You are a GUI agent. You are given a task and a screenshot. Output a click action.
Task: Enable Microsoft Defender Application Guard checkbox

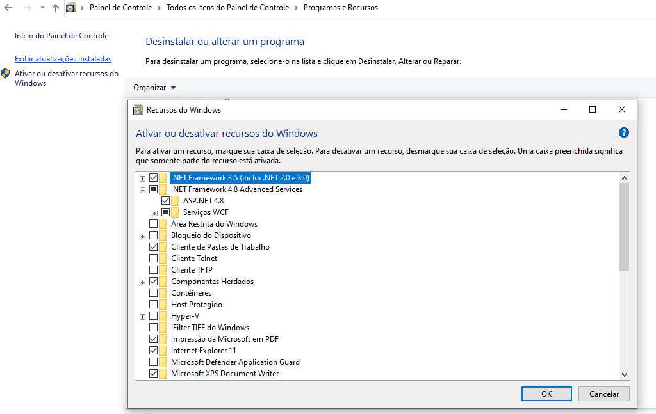(x=154, y=362)
